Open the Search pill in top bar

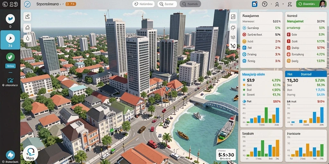click(190, 4)
